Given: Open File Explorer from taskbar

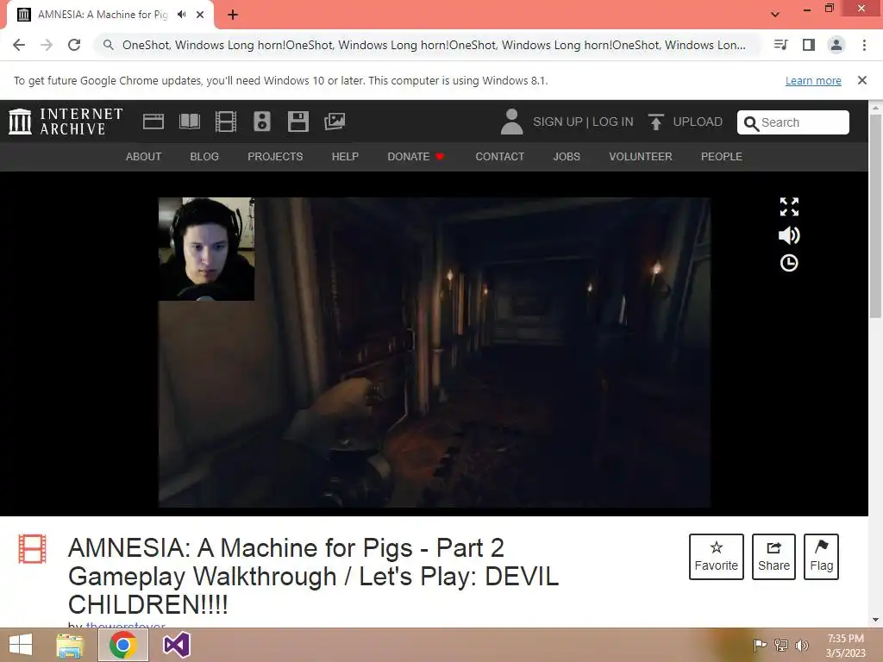Looking at the screenshot, I should [x=70, y=645].
